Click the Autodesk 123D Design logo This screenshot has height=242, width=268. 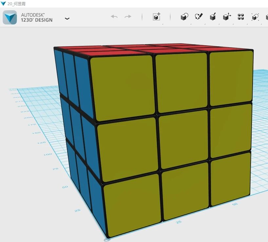coord(10,17)
